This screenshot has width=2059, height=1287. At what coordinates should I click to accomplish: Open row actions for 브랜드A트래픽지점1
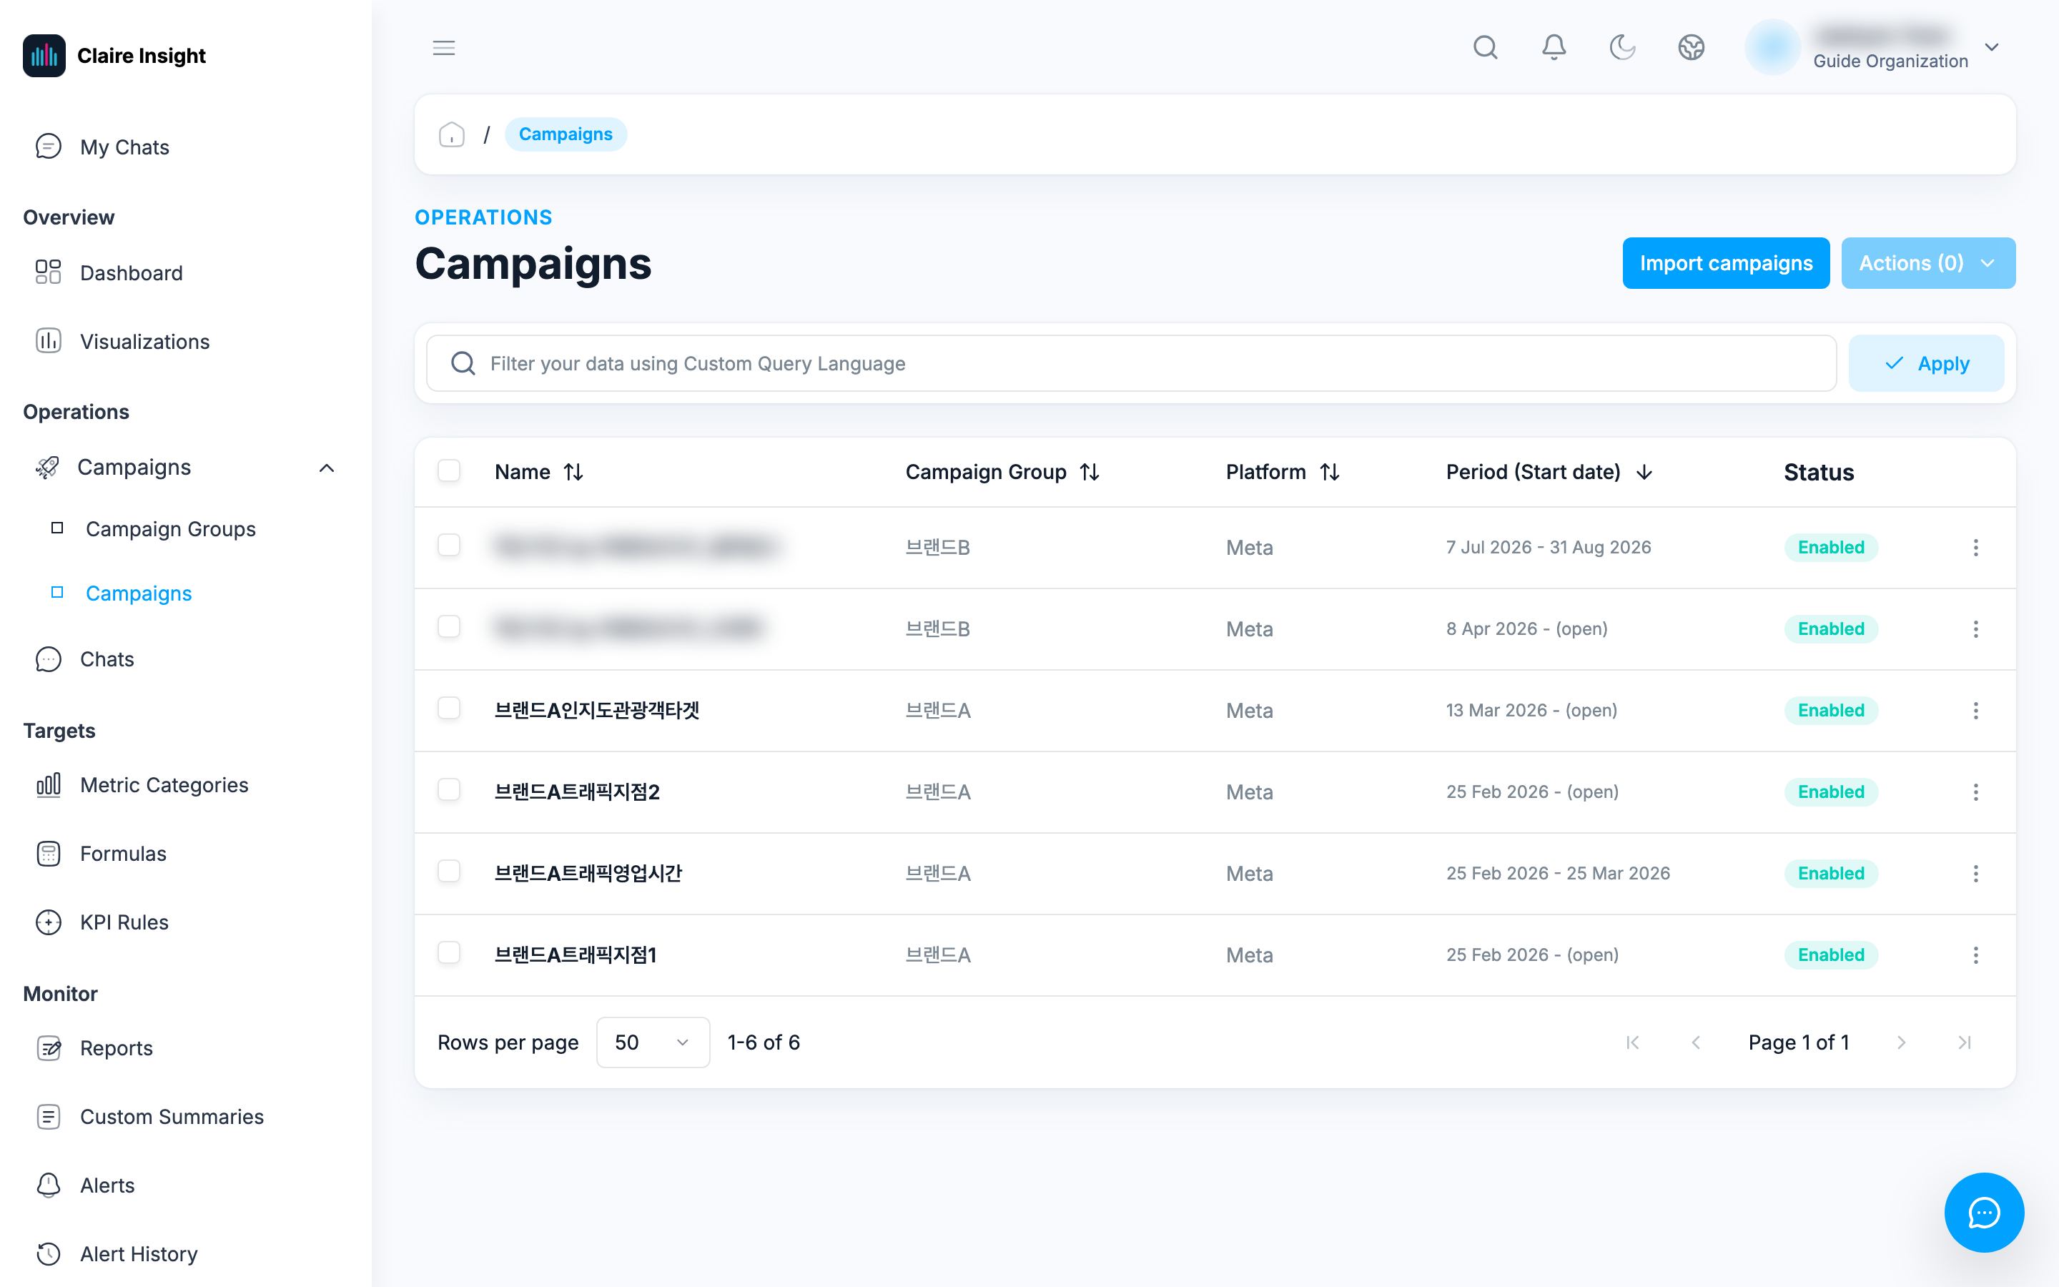[1975, 955]
